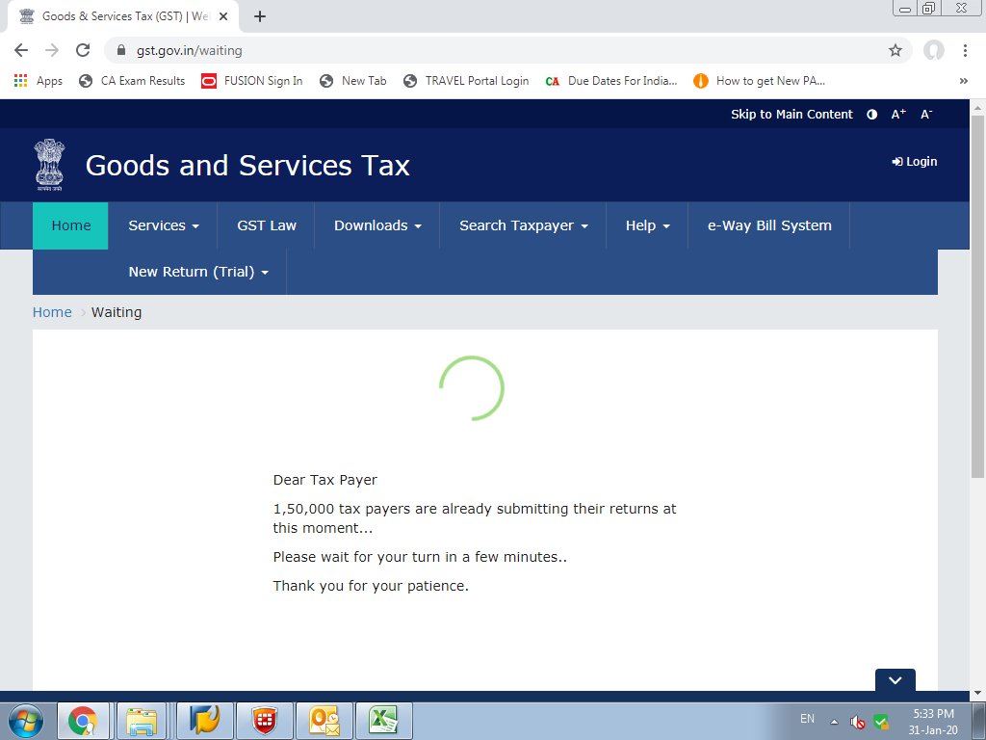Viewport: 986px width, 740px height.
Task: Open Outlook from the taskbar
Action: 324,718
